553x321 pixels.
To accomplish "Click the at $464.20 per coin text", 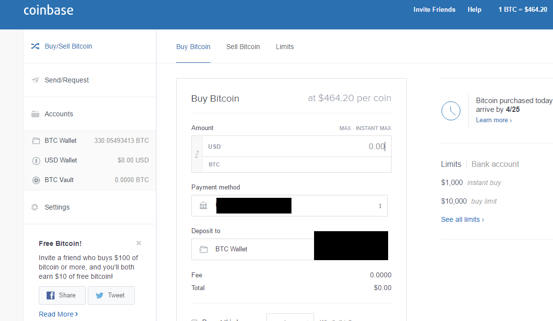I will tap(349, 98).
